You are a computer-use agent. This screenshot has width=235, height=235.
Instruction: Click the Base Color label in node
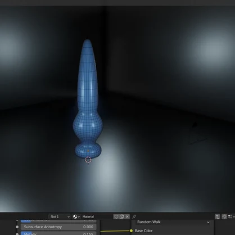[x=143, y=231]
